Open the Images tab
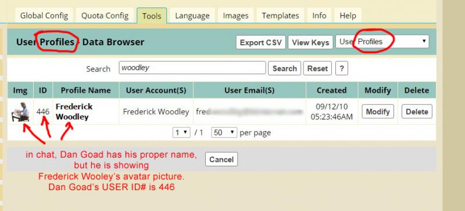465x211 pixels. tap(236, 16)
